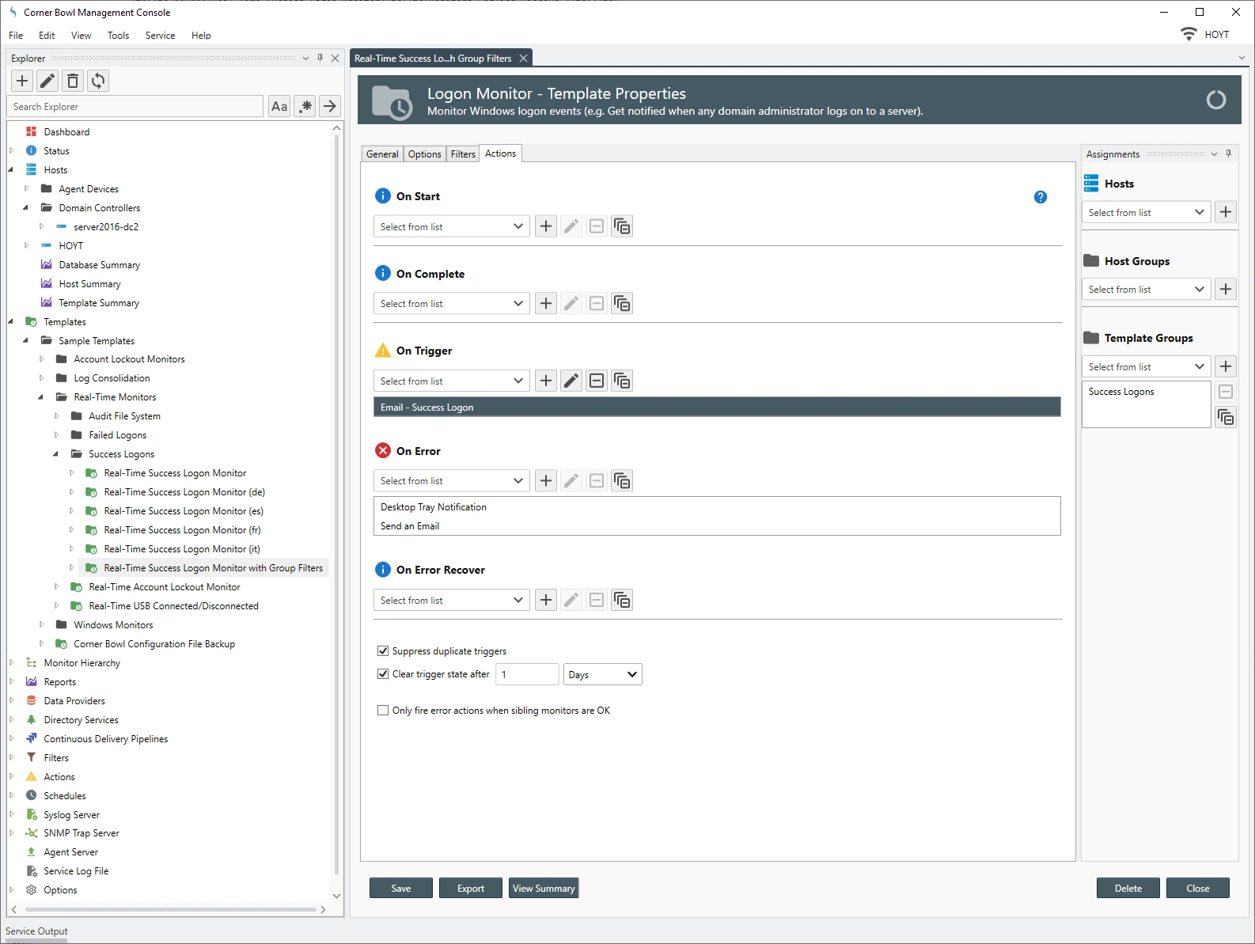
Task: Switch to the Filters tab
Action: pyautogui.click(x=463, y=154)
